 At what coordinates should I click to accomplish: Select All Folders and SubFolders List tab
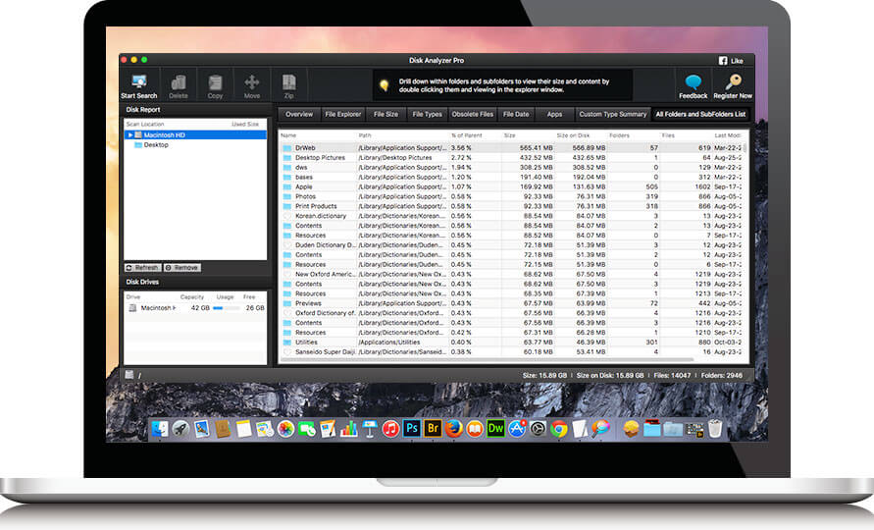(x=700, y=115)
